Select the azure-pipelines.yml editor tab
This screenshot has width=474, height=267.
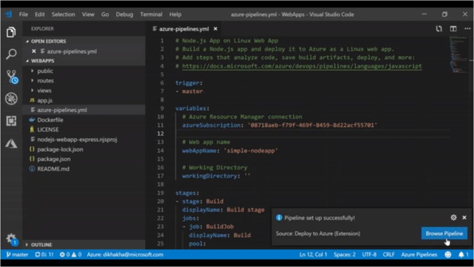coord(184,29)
